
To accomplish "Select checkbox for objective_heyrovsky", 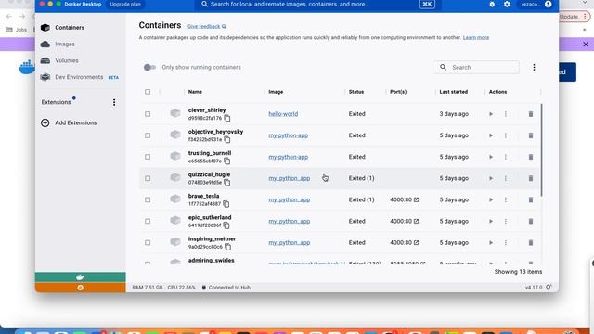I will tap(148, 135).
